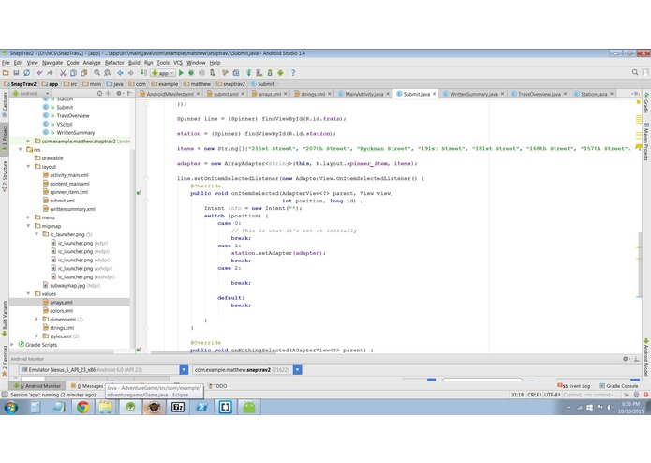Open the app run configuration dropdown
Screen dimensions: 651x463
(163, 73)
